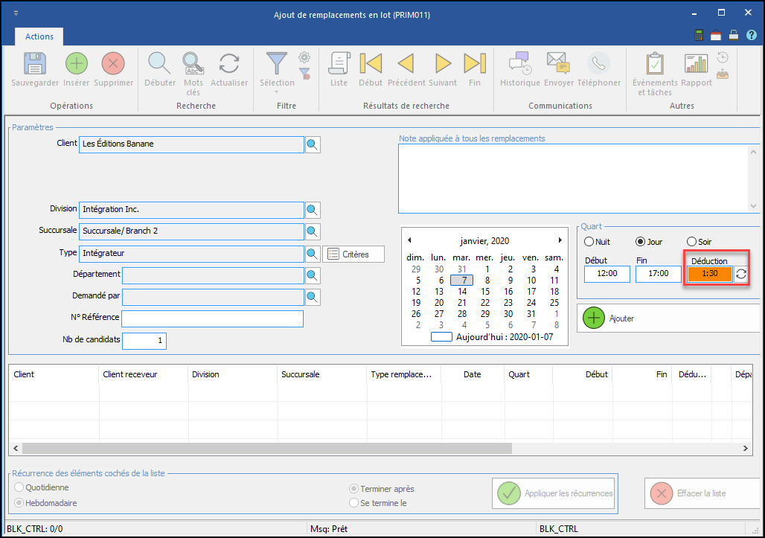The width and height of the screenshot is (765, 538).
Task: Select the Nuit shift radio button
Action: click(589, 242)
